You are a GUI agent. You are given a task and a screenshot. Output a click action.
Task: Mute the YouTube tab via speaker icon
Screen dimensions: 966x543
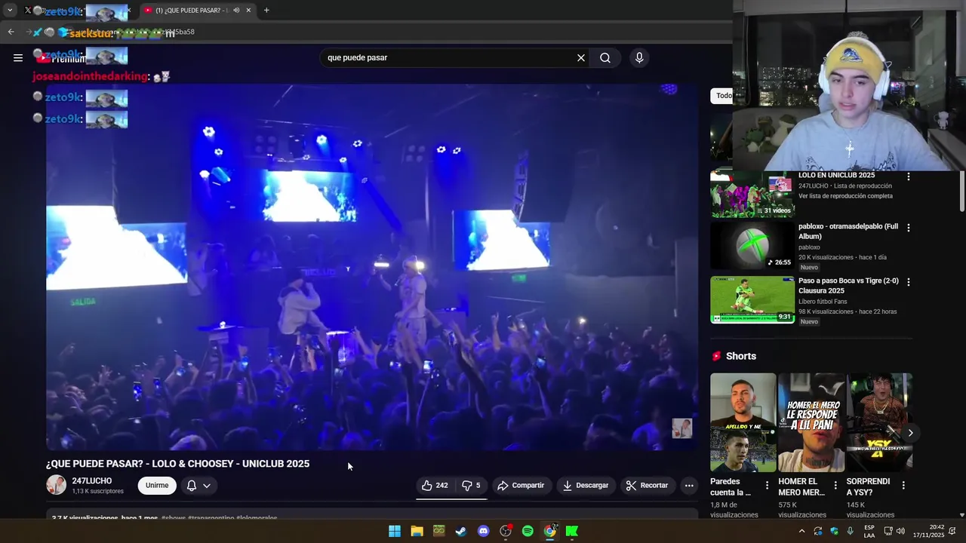point(236,10)
